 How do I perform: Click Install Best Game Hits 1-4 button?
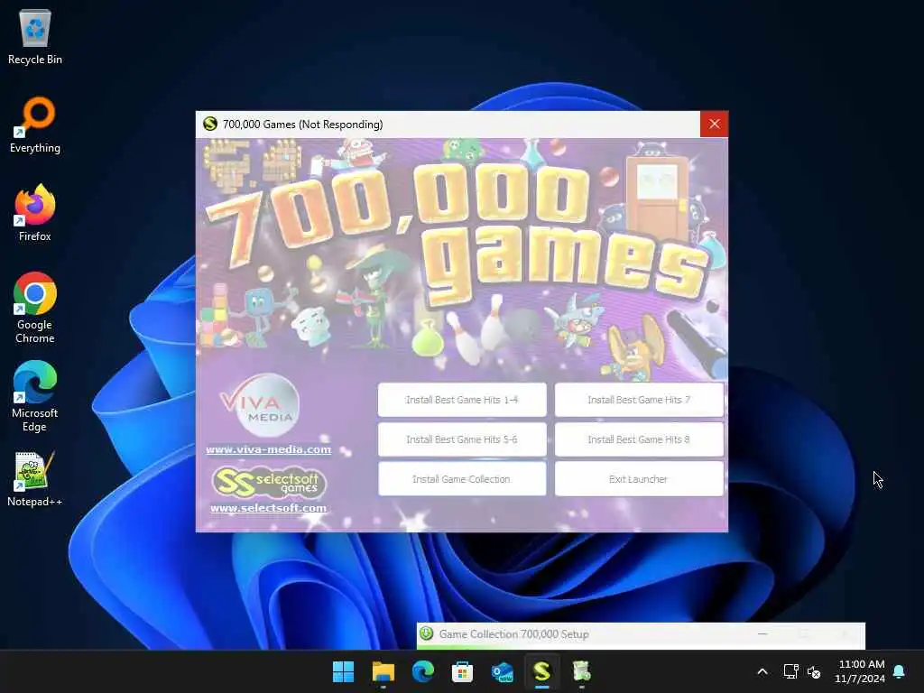[462, 400]
